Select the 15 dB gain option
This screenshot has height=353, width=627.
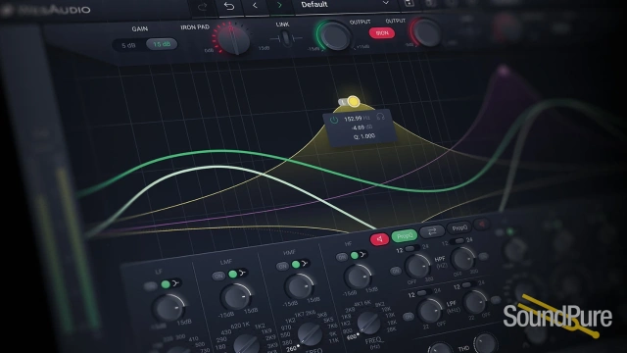click(162, 44)
